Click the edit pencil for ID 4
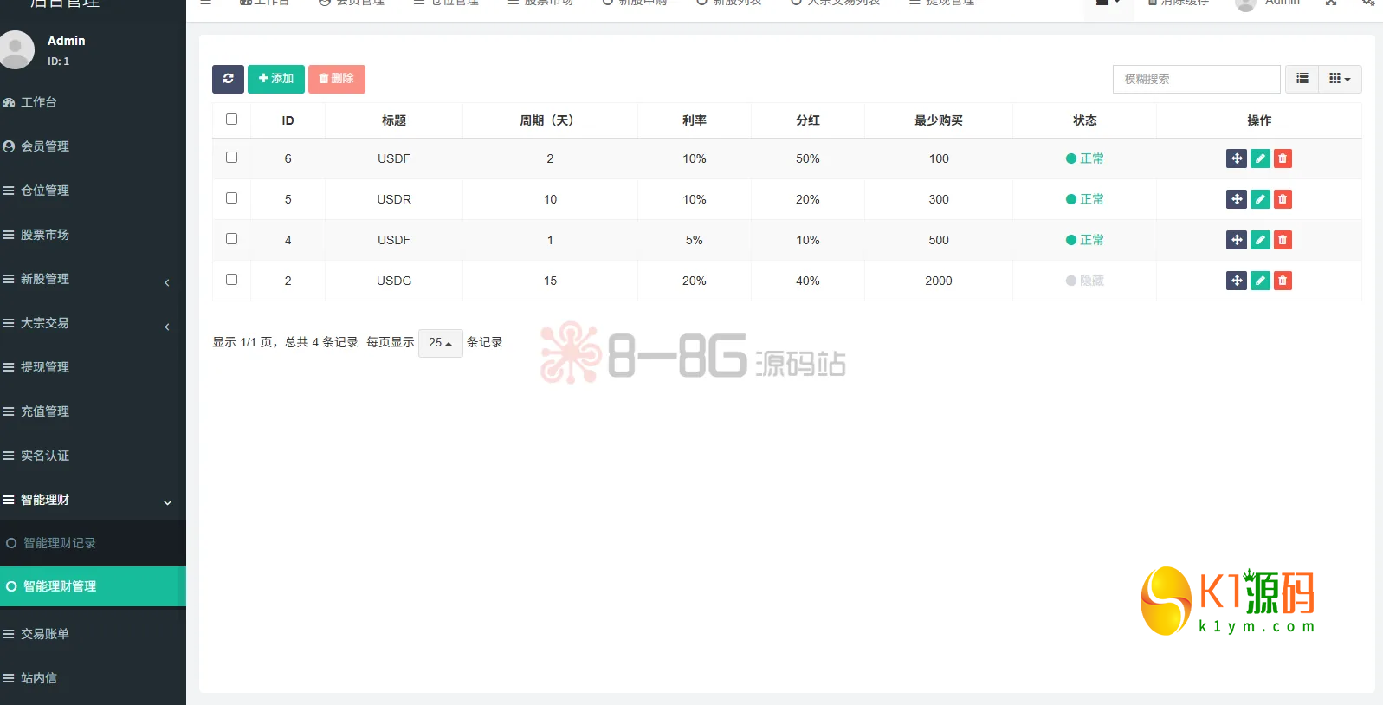 click(1260, 240)
